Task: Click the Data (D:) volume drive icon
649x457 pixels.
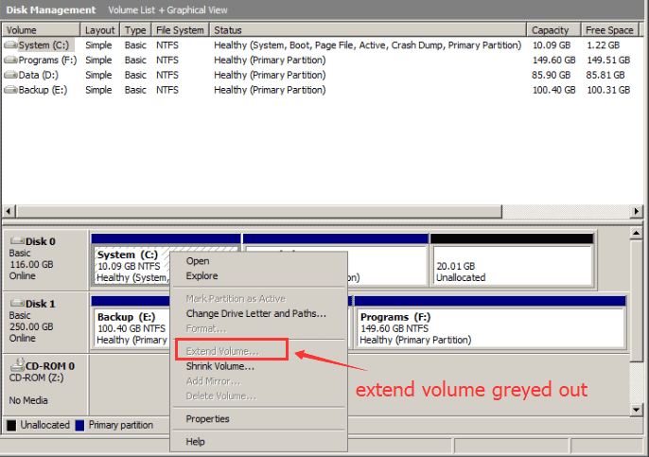Action: coord(10,75)
